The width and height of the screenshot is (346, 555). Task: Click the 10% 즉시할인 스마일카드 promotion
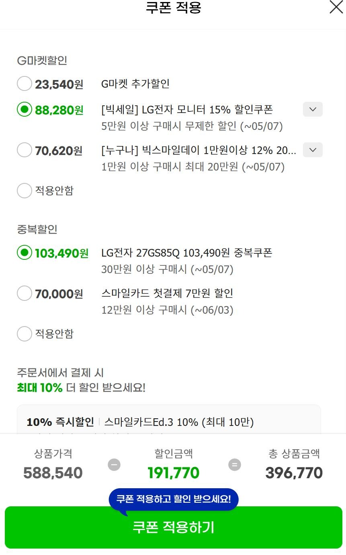[x=169, y=422]
